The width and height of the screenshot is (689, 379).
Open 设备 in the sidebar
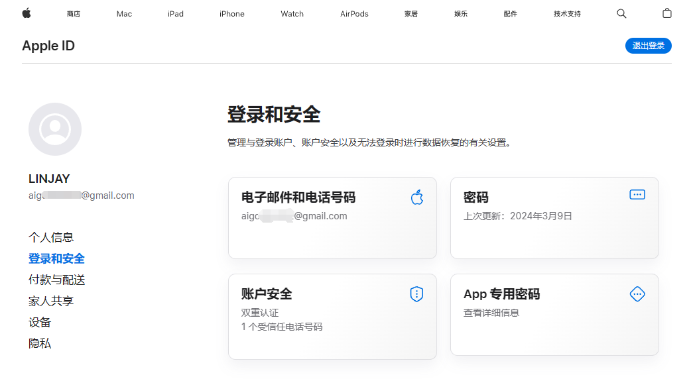40,322
